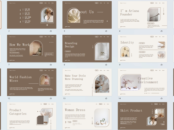The height and width of the screenshot is (130, 174).
Task: Click the star icon under slide 12
Action: point(51,99)
